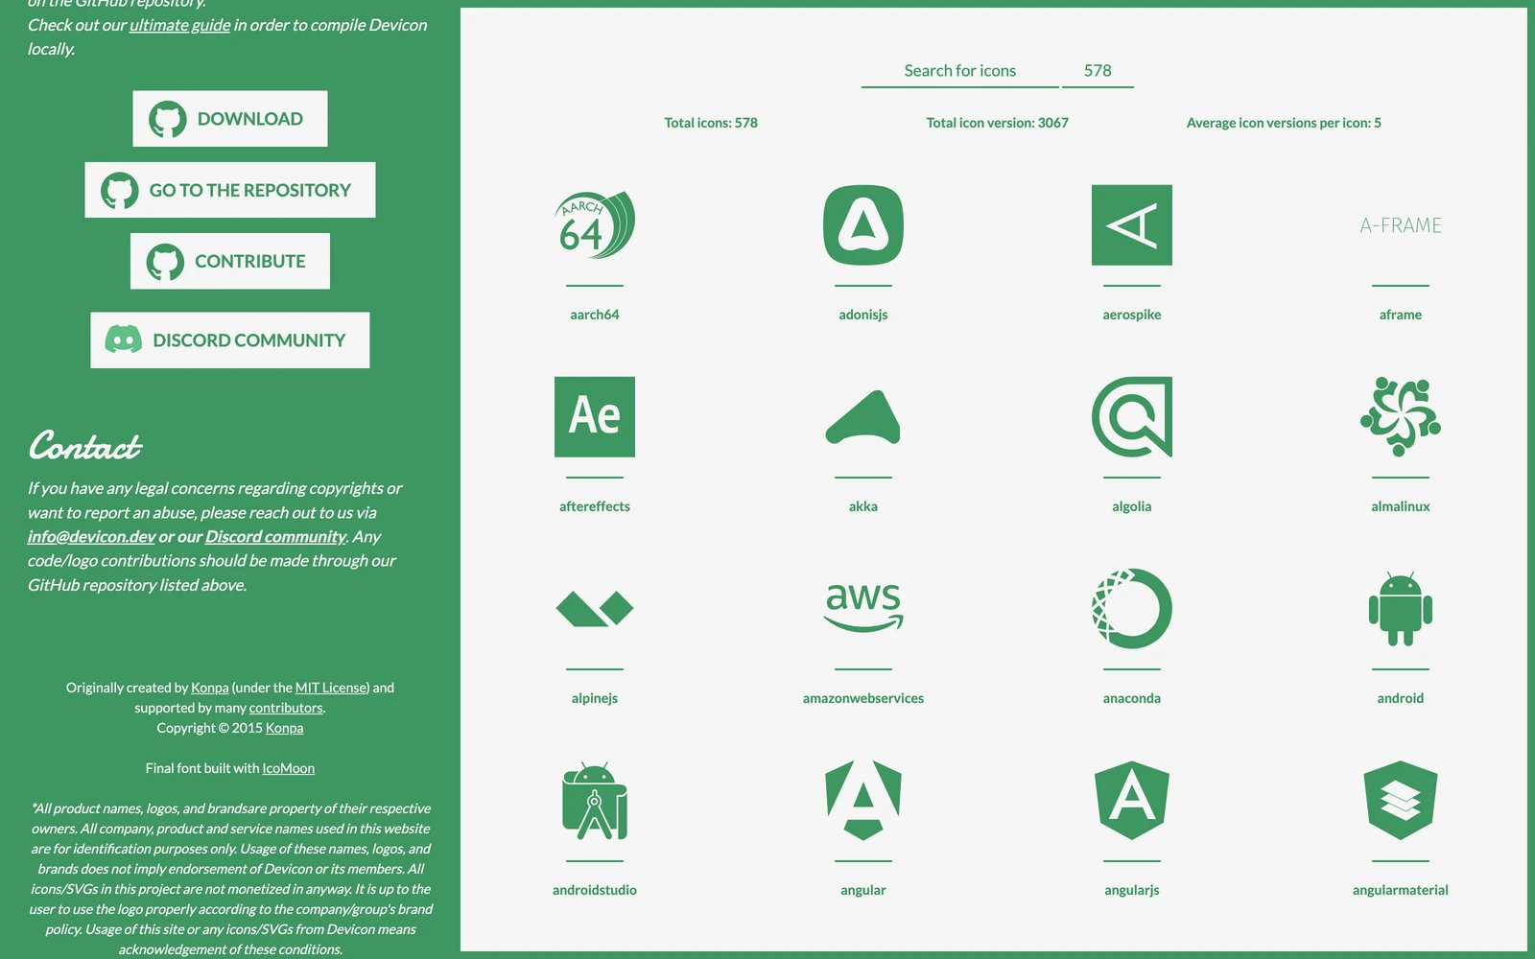1535x959 pixels.
Task: Click the Contact heading
Action: pyautogui.click(x=84, y=446)
